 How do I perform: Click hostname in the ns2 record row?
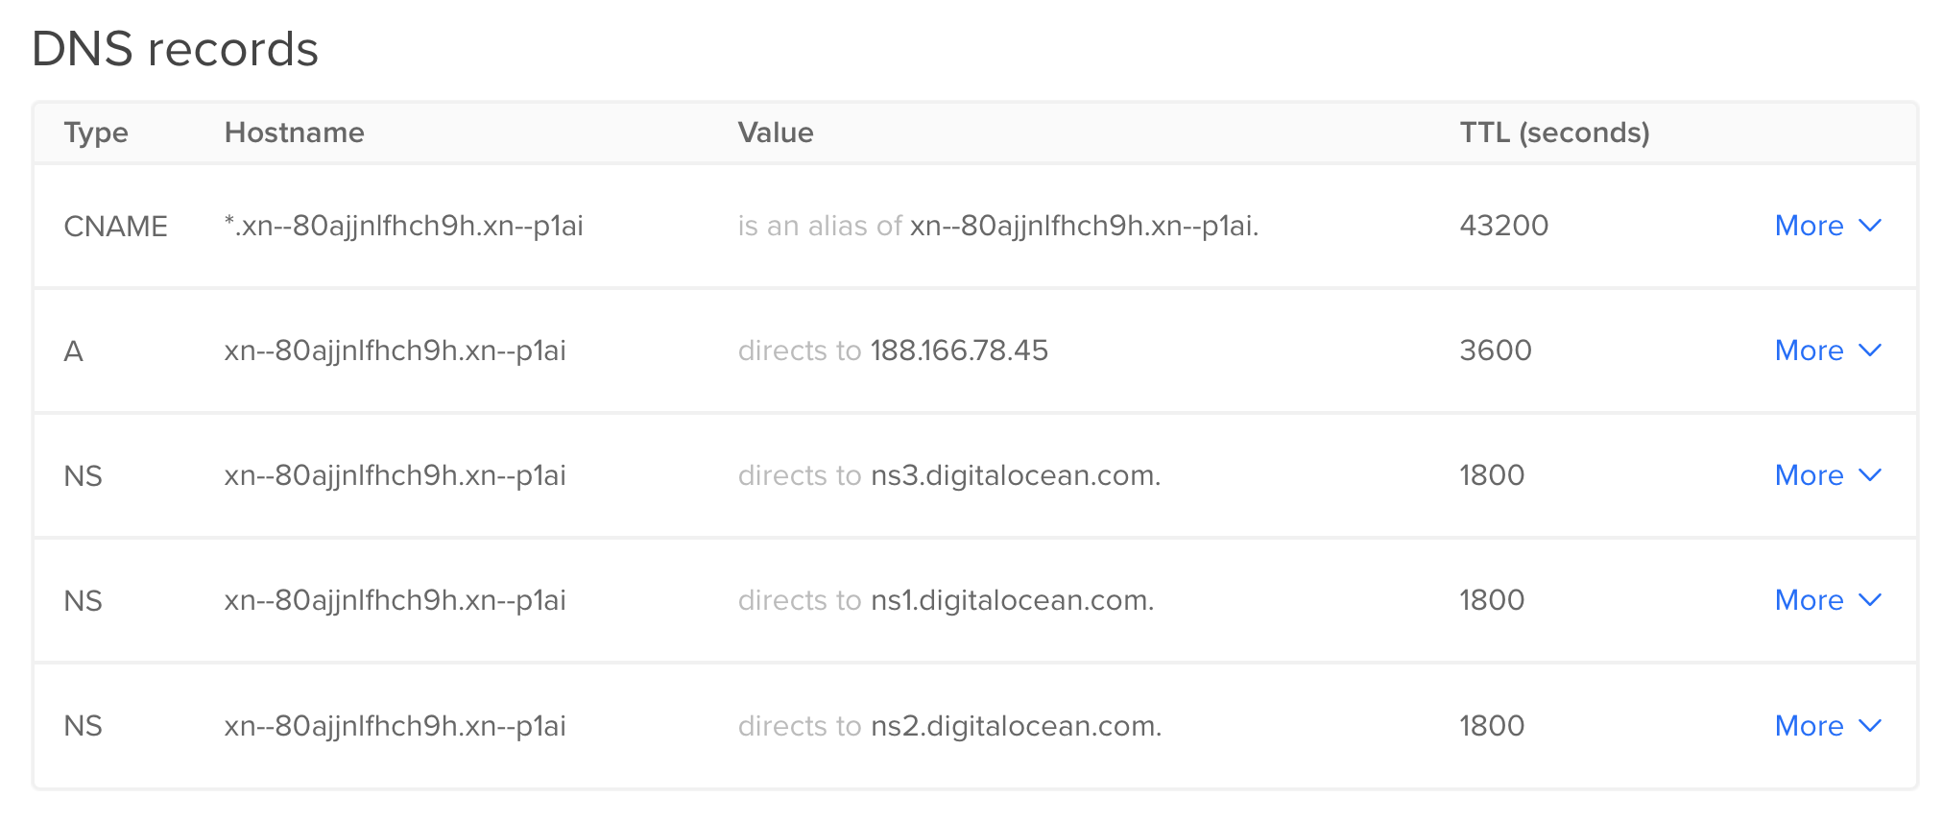coord(395,726)
